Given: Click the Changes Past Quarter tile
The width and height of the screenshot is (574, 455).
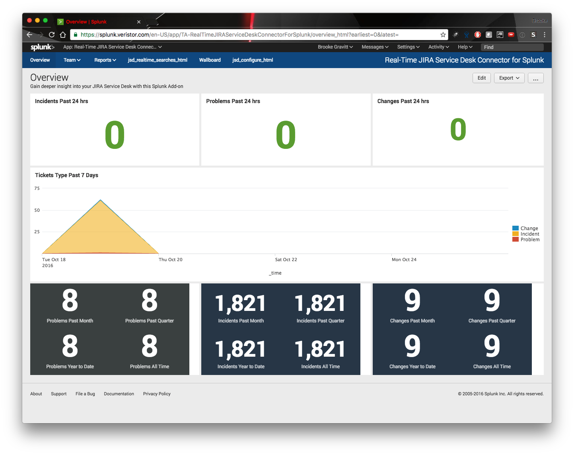Looking at the screenshot, I should tap(492, 306).
